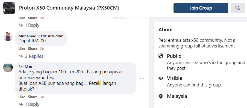Open Sal Msu's profile picture
Screen dimensions: 247x108
click(x=8, y=68)
